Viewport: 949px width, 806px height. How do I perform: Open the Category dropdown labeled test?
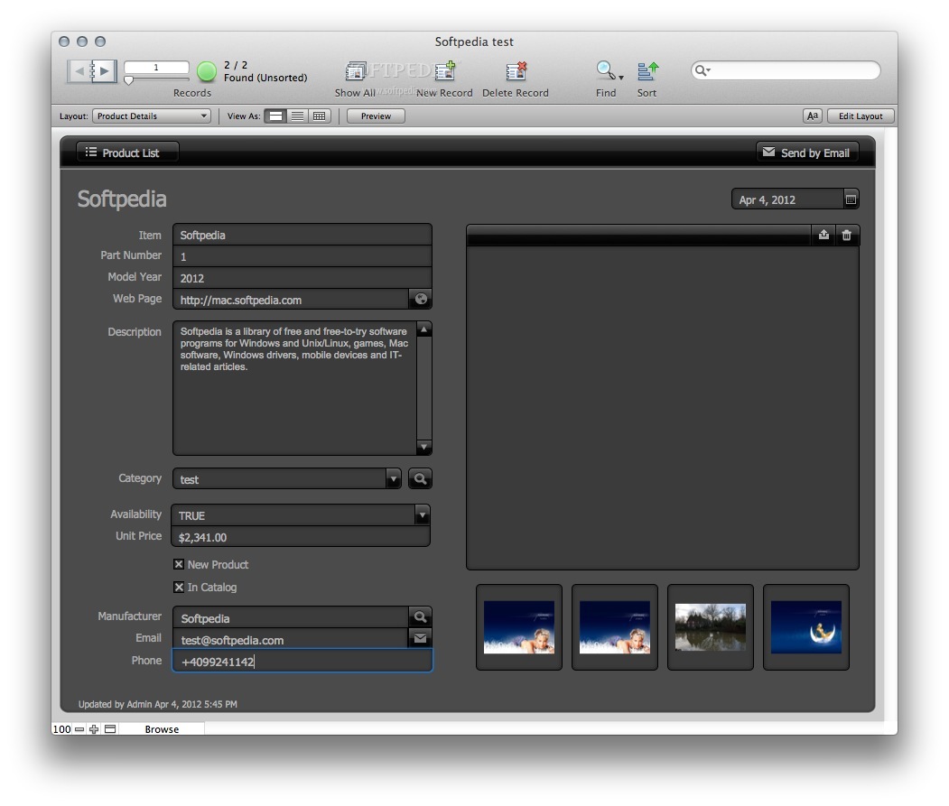point(393,478)
